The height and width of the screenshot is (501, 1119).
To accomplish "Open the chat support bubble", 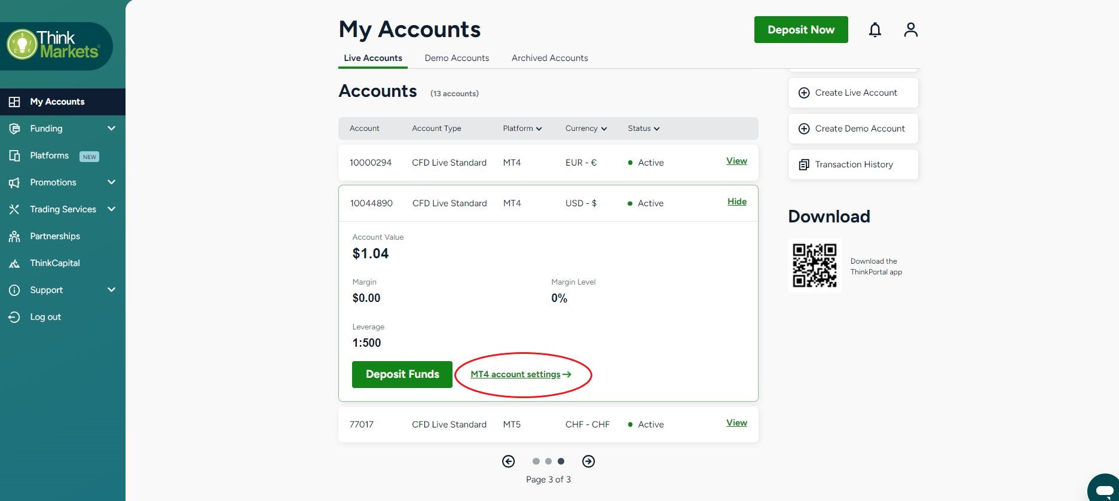I will point(1103,489).
